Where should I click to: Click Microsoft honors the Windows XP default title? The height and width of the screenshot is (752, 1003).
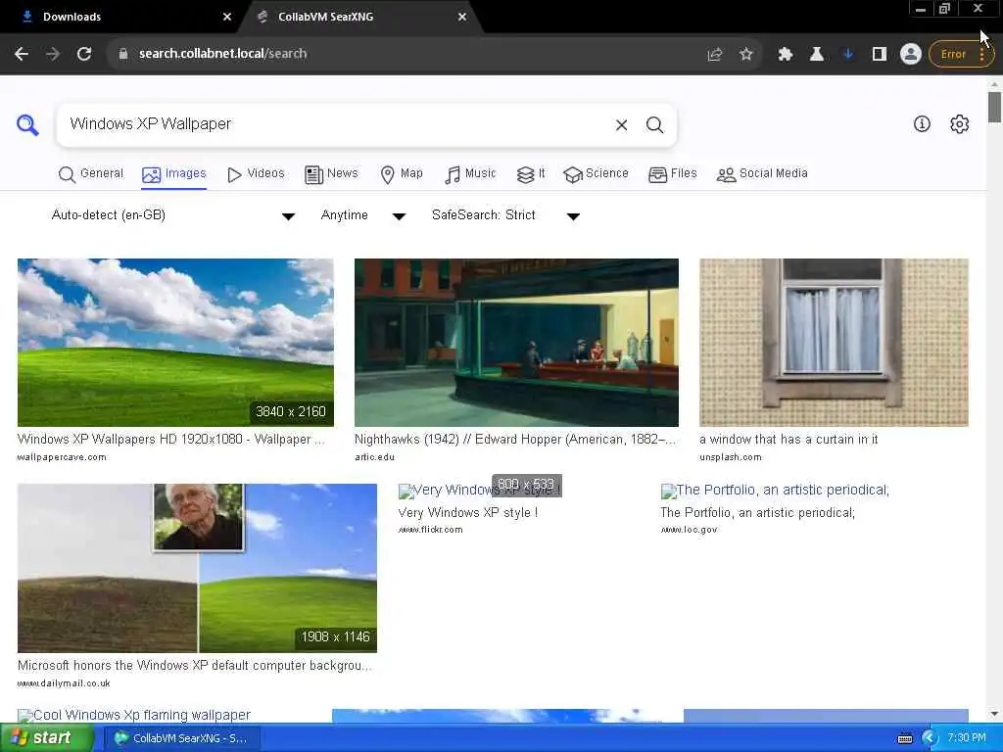pyautogui.click(x=195, y=666)
